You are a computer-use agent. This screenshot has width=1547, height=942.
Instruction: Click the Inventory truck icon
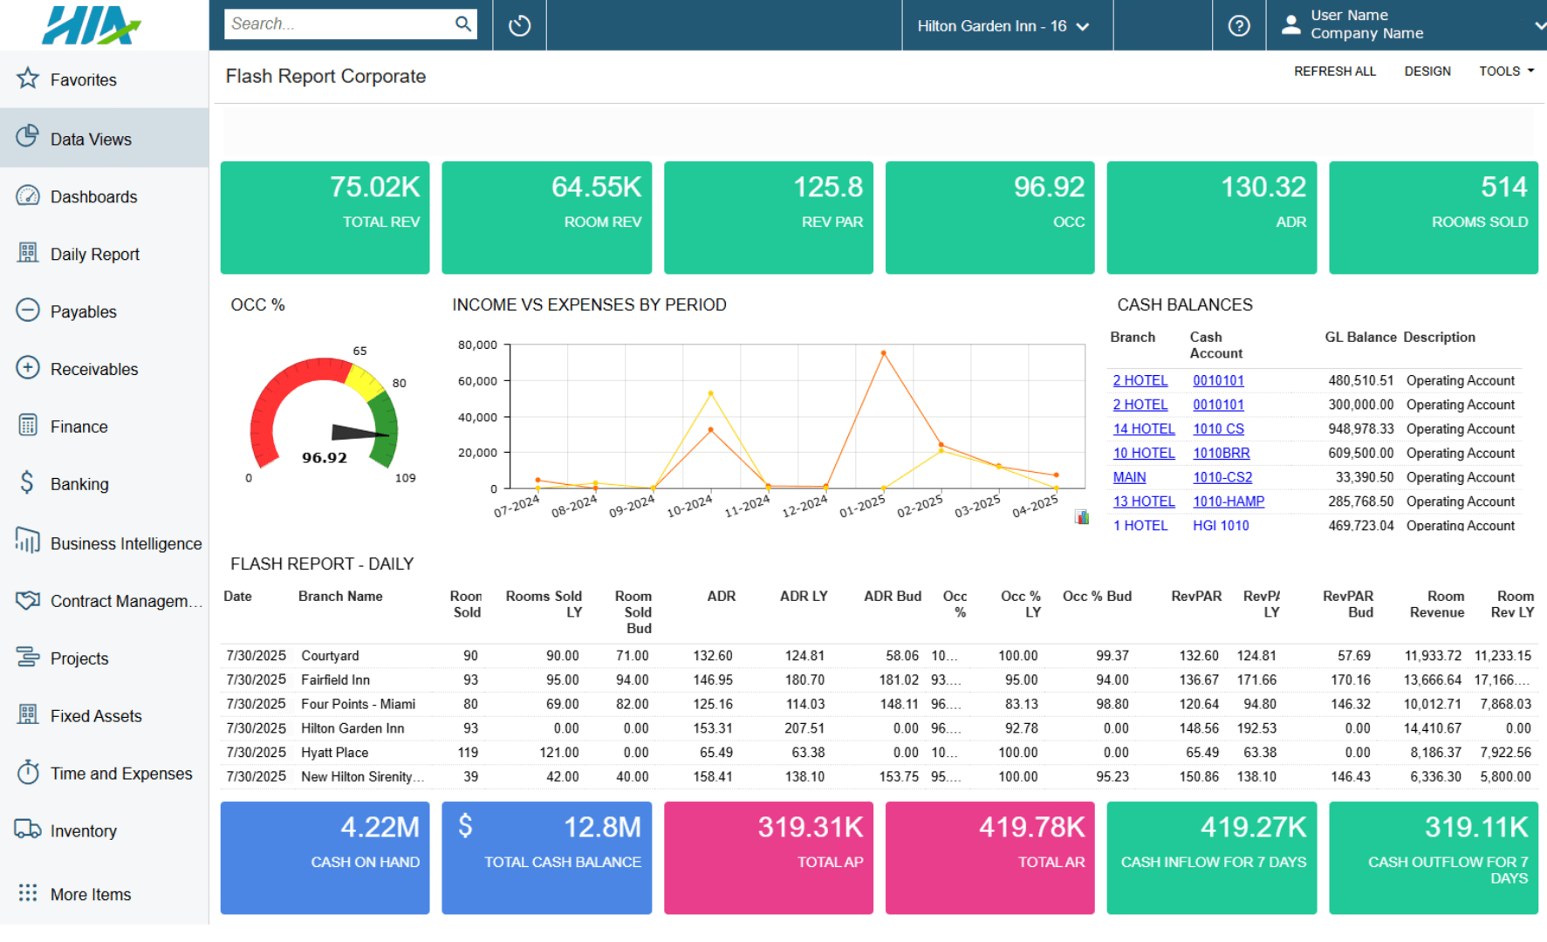(x=27, y=830)
